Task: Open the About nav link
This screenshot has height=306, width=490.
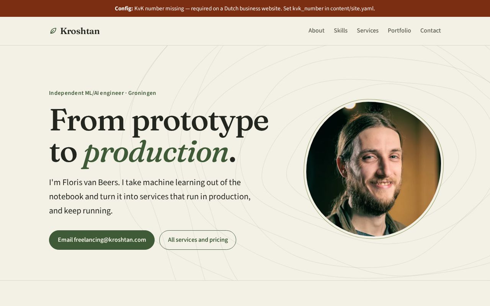Action: coord(317,31)
